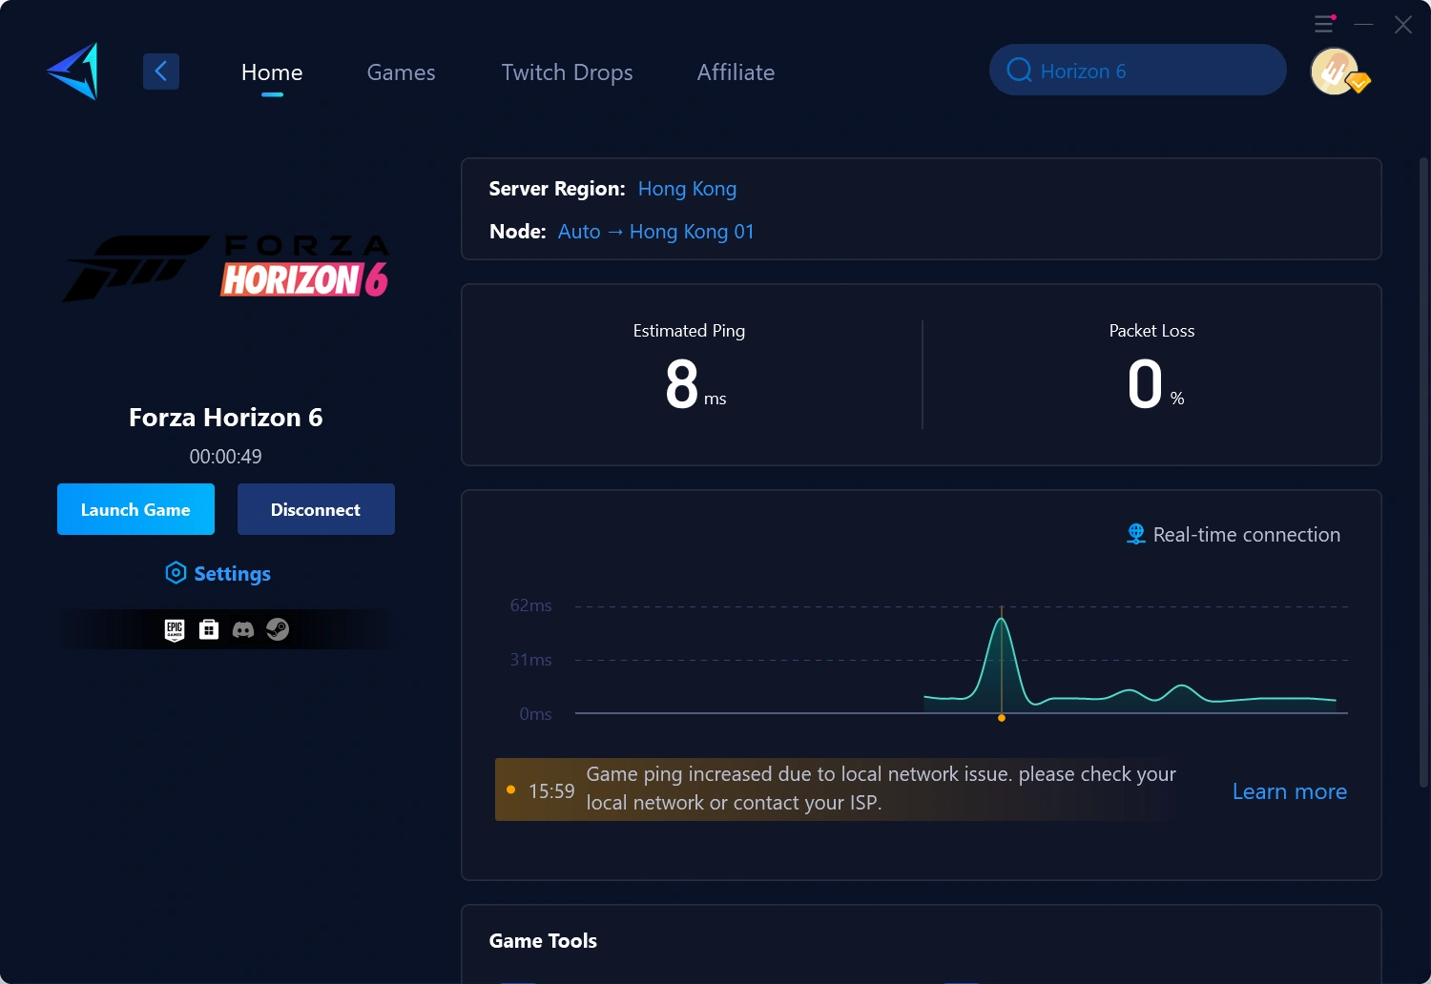Click the 15:59 alert timestamp
This screenshot has height=984, width=1431.
pos(551,791)
